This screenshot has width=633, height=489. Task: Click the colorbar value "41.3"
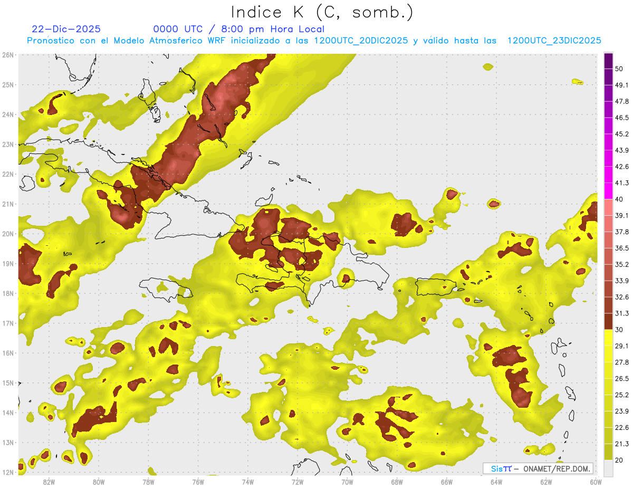coord(622,183)
